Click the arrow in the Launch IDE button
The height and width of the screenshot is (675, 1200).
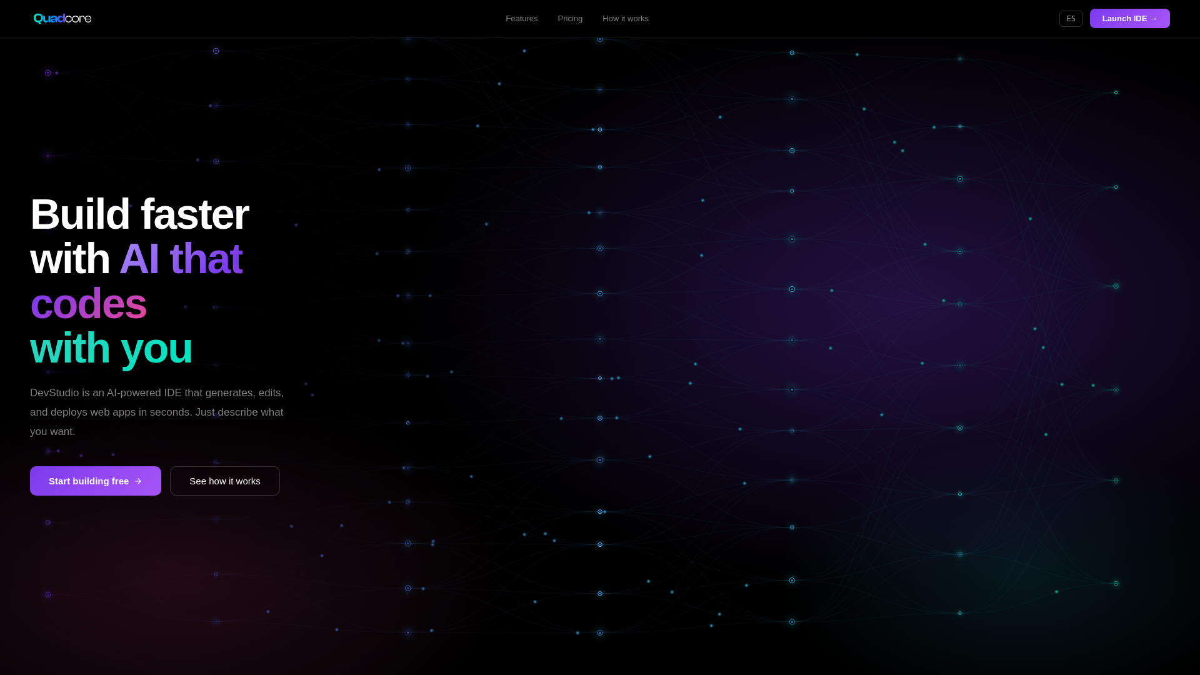[1154, 19]
